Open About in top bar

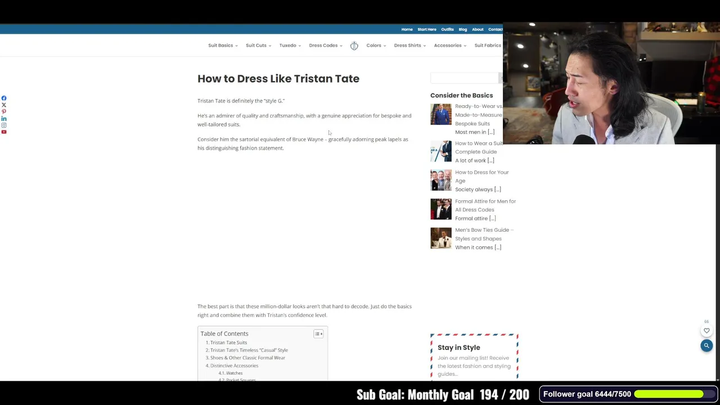[478, 29]
